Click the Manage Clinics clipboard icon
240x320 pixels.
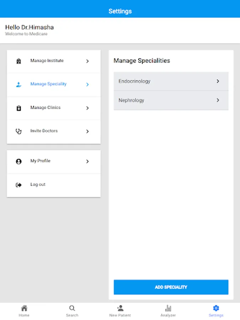click(19, 108)
